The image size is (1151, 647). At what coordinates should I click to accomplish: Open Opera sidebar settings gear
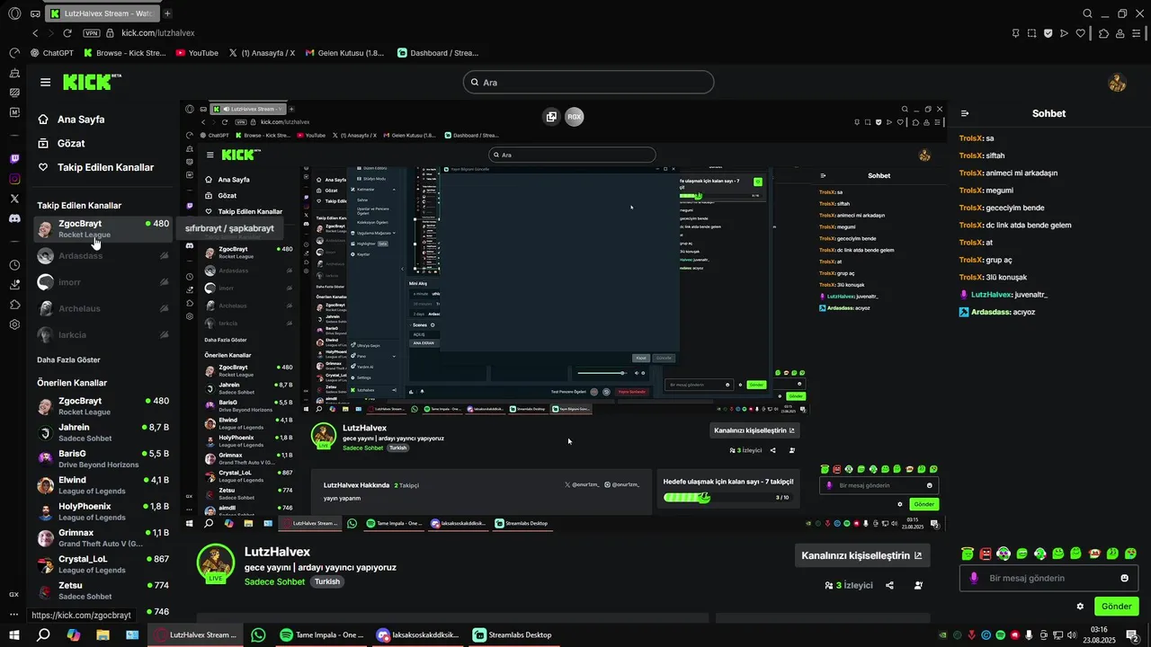(14, 324)
